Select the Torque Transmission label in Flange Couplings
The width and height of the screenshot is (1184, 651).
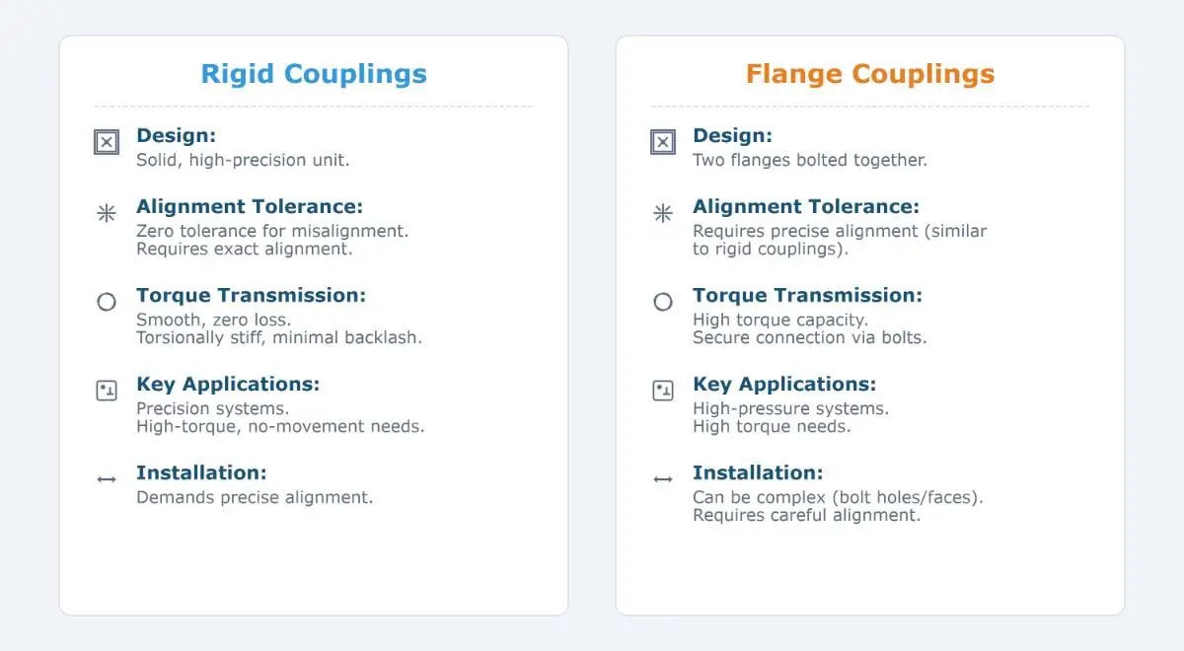click(807, 296)
